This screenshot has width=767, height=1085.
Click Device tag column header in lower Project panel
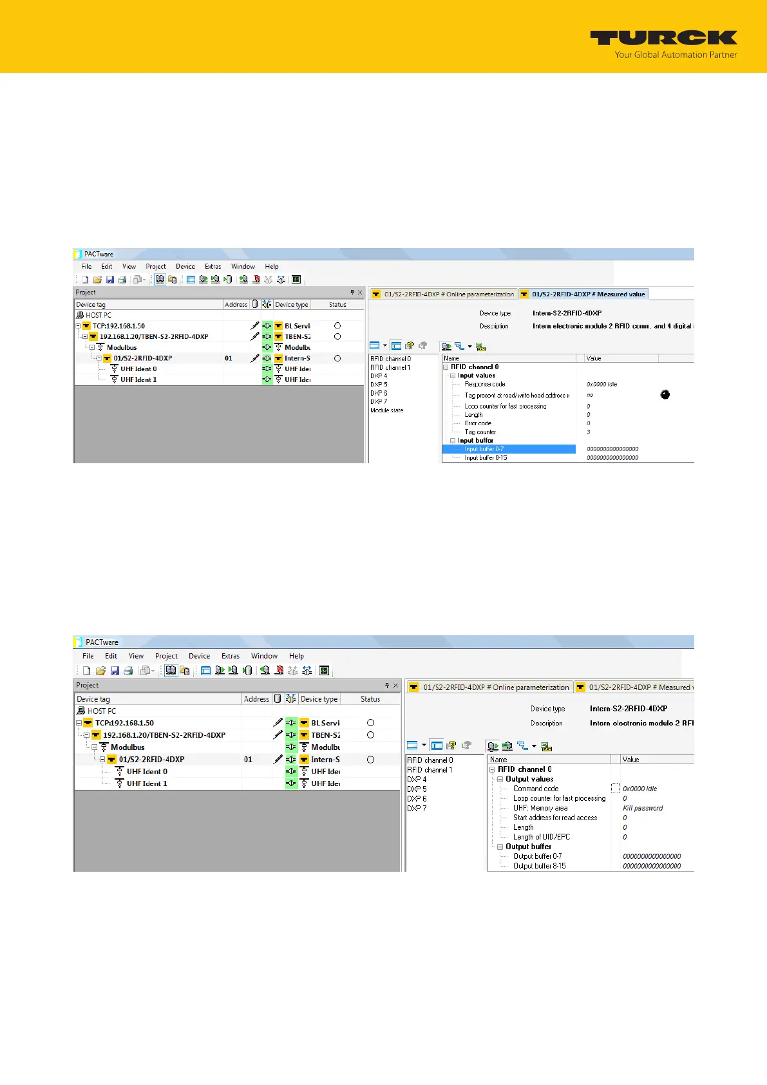tap(158, 699)
